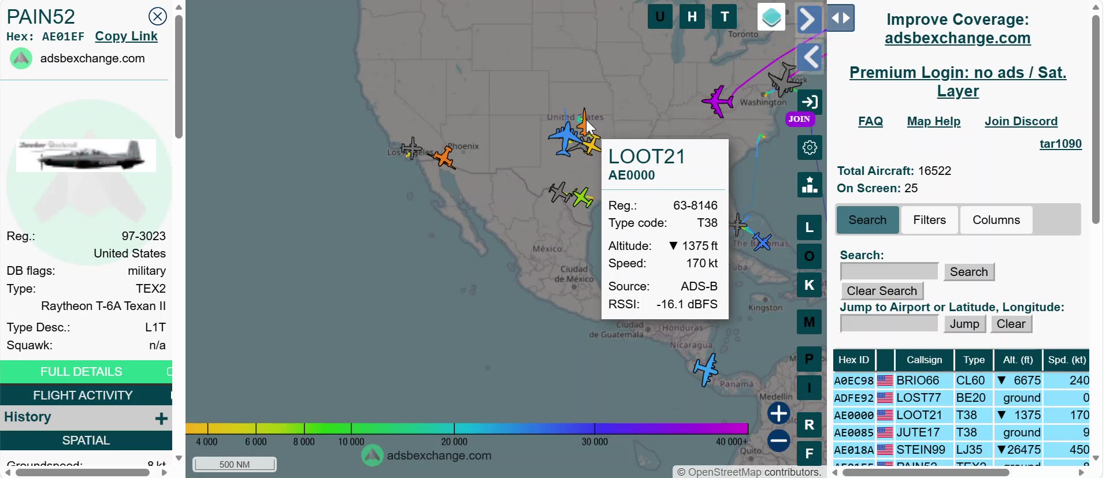This screenshot has width=1106, height=478.
Task: Collapse sidebar with left chevron arrow
Action: 810,57
